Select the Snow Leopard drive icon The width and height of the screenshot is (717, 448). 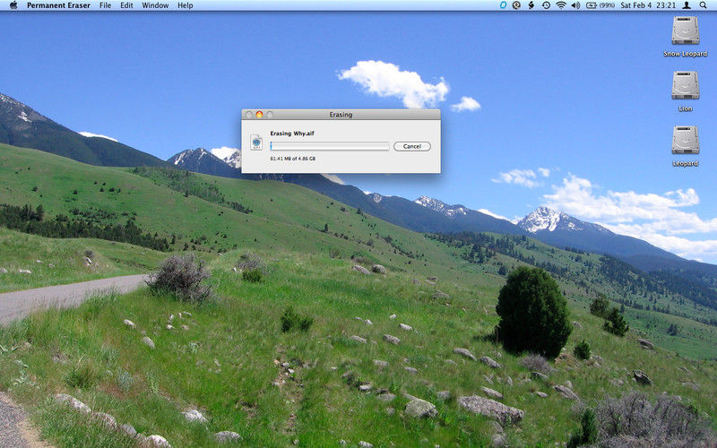(685, 30)
